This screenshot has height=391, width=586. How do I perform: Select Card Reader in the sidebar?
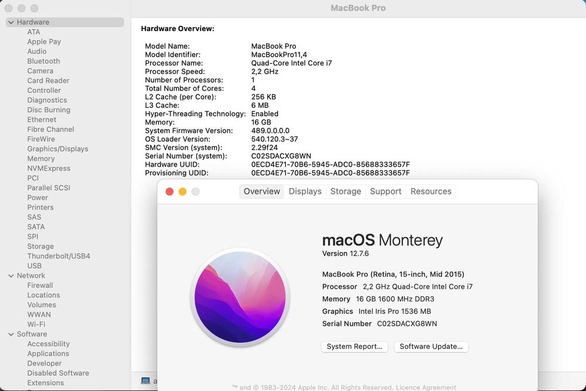click(x=48, y=81)
